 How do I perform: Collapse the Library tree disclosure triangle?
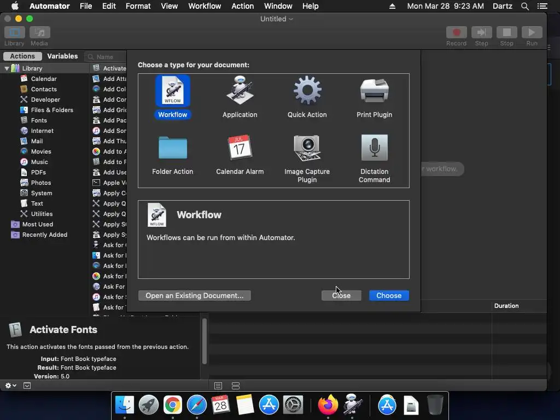click(7, 68)
